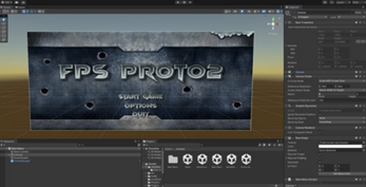This screenshot has height=187, width=366.
Task: Open Screen Match Mode dropdown
Action: 342,90
